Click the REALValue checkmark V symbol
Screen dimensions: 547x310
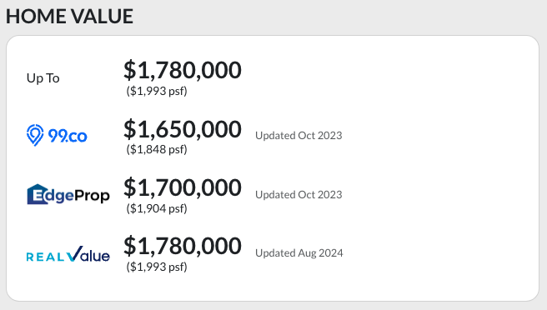75,253
